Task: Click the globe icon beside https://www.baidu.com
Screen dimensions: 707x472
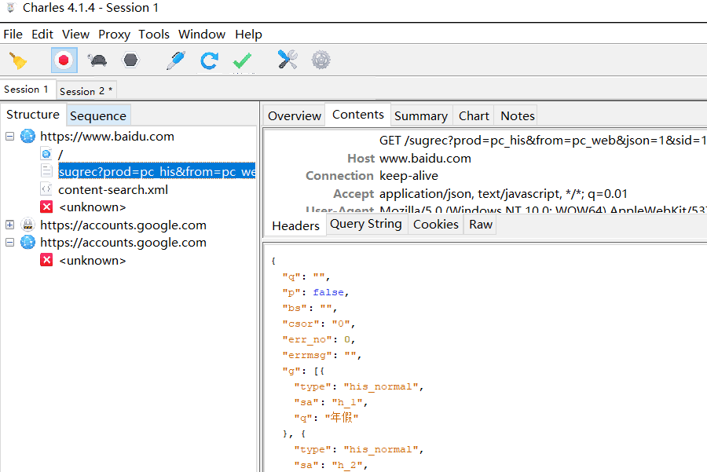Action: [28, 136]
